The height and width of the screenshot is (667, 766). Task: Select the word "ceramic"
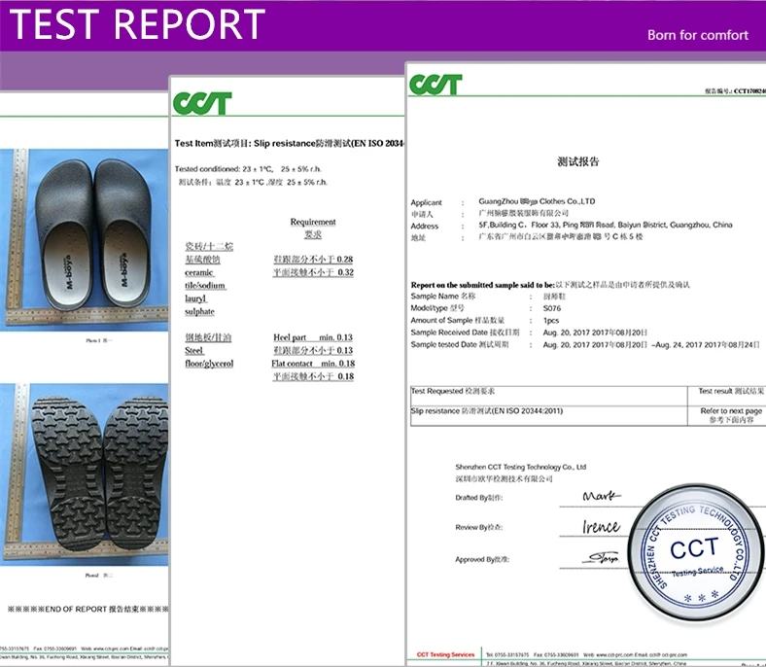199,272
